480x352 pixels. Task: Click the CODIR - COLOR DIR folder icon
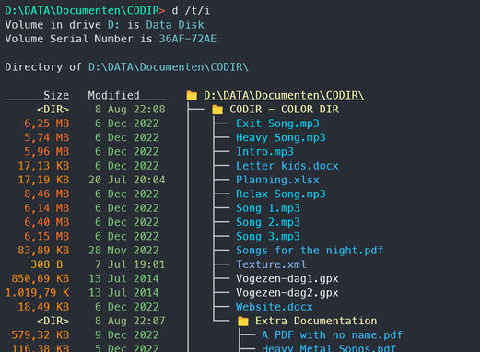click(217, 110)
